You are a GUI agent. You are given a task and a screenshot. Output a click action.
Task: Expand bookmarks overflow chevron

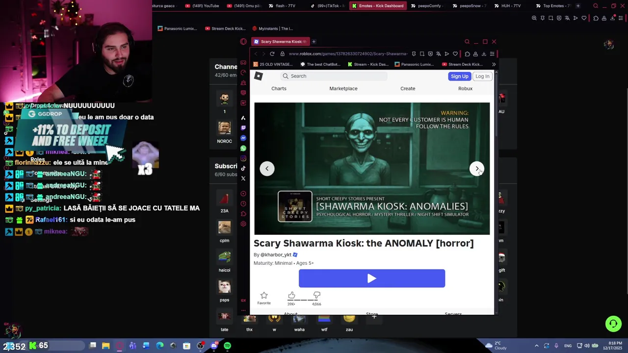pyautogui.click(x=494, y=64)
